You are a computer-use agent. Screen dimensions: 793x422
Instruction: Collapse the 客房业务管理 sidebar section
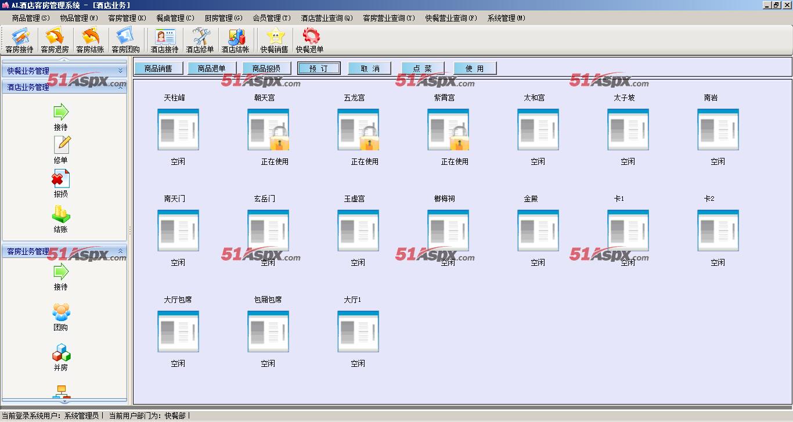[x=121, y=251]
